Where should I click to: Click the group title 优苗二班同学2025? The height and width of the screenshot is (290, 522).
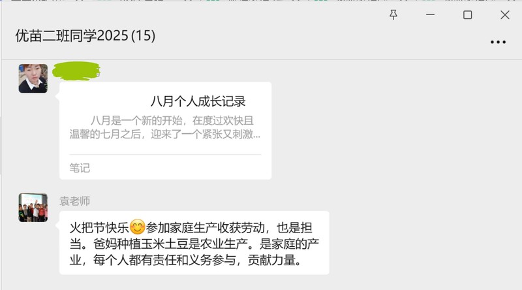coord(72,36)
